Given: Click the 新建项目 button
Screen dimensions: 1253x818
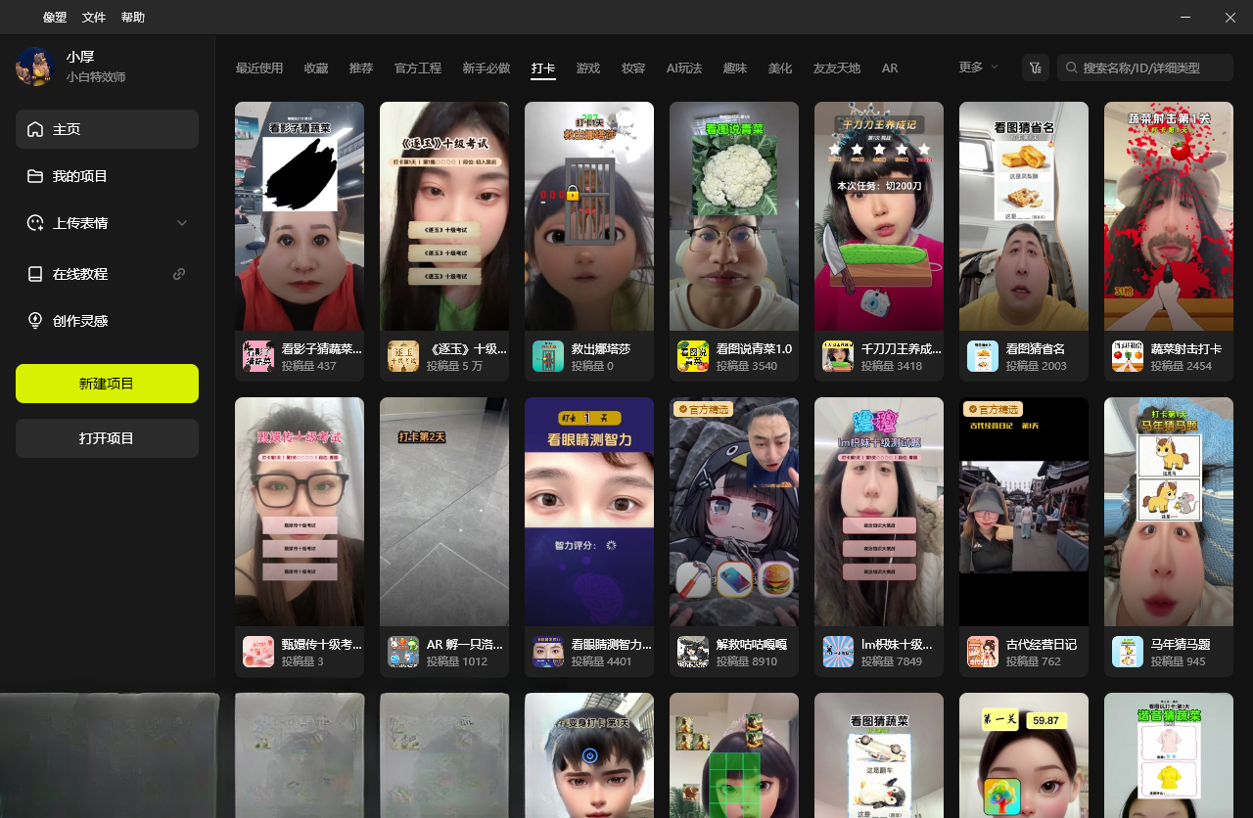Looking at the screenshot, I should [107, 384].
